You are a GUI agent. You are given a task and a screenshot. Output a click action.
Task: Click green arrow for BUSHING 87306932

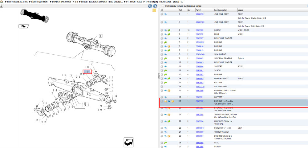[x=165, y=42]
